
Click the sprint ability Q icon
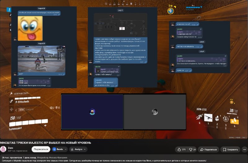coord(199,117)
